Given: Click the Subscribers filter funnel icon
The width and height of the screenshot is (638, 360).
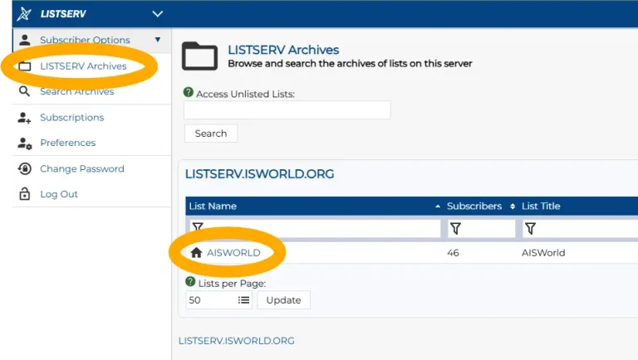Looking at the screenshot, I should 456,228.
